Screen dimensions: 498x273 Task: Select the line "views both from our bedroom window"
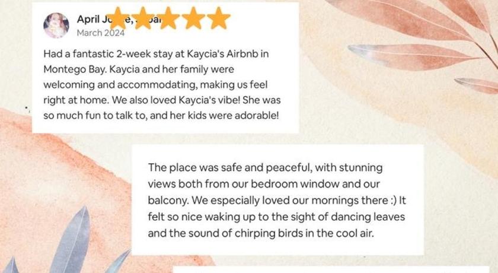coord(264,184)
